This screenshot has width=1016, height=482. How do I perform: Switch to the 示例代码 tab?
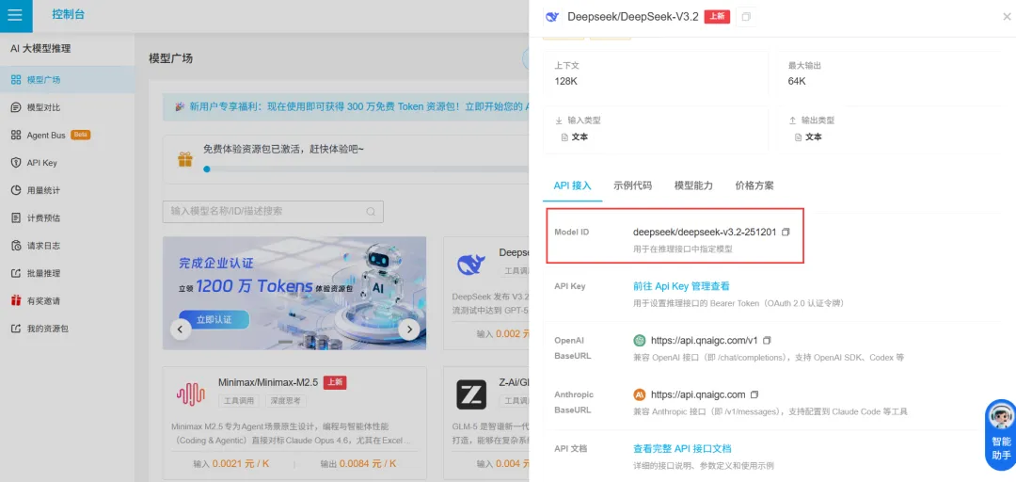(632, 185)
